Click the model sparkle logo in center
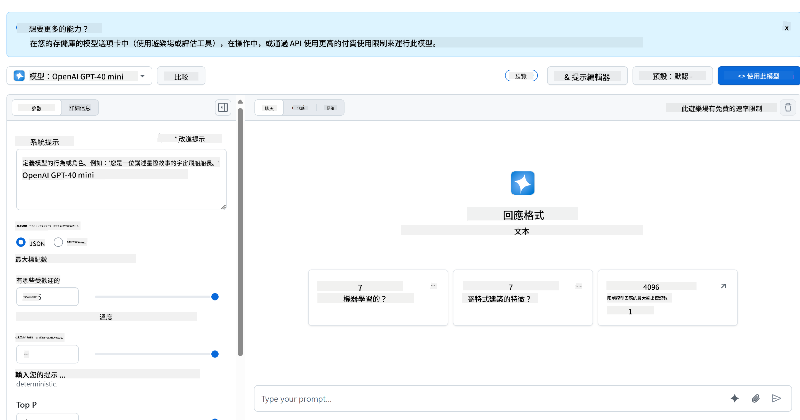 coord(522,183)
